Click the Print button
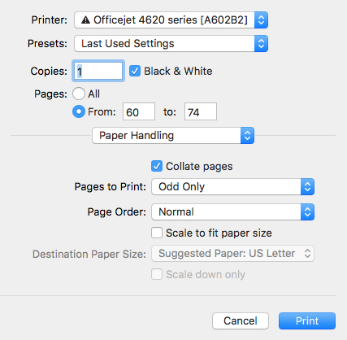Image resolution: width=347 pixels, height=340 pixels. click(307, 320)
